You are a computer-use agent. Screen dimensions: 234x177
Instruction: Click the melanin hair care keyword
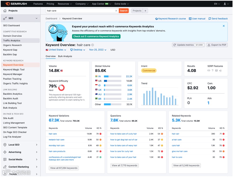click(57, 140)
